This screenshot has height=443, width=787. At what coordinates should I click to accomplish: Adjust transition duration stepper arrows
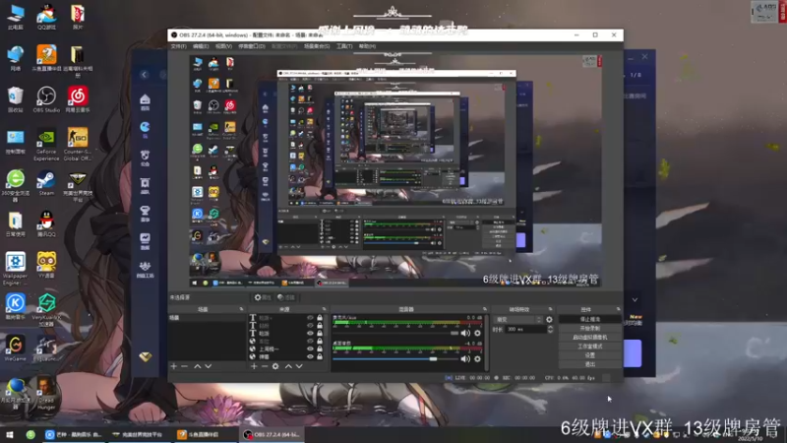(550, 329)
